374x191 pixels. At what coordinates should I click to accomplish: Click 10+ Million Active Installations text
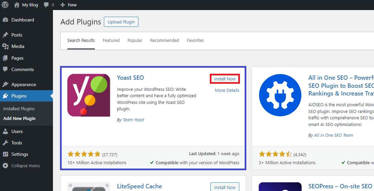pos(97,163)
